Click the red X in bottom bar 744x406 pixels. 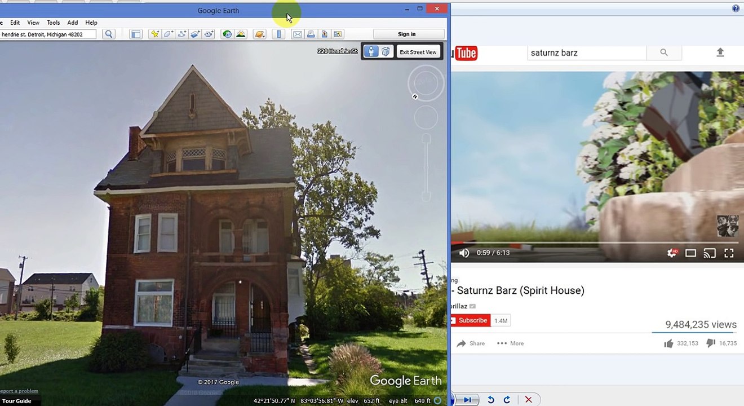(528, 400)
